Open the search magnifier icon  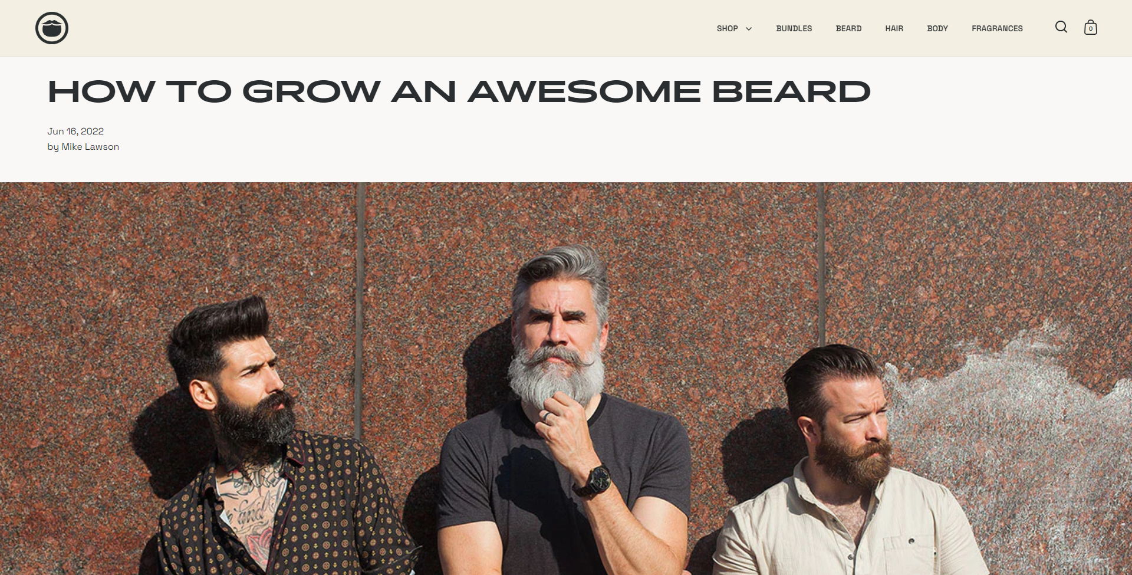(x=1061, y=27)
